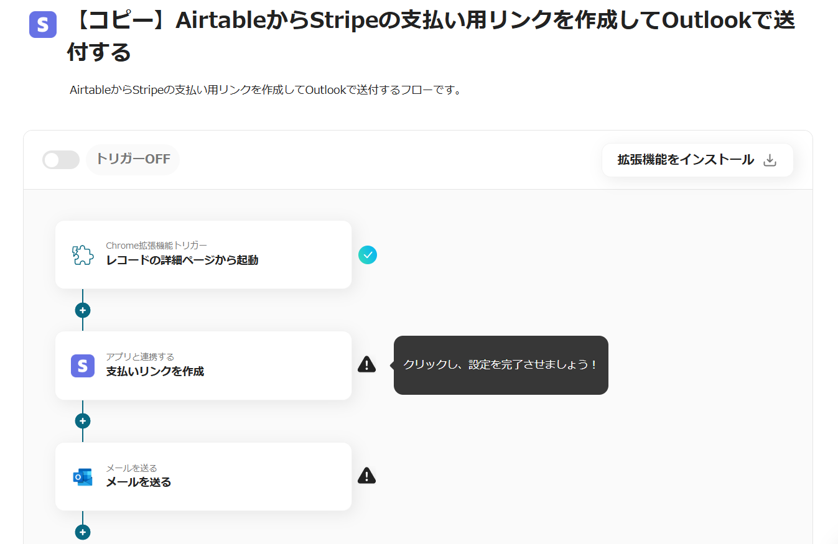Image resolution: width=838 pixels, height=544 pixels.
Task: Click the blue checkmark beside the trigger step
Action: point(368,255)
